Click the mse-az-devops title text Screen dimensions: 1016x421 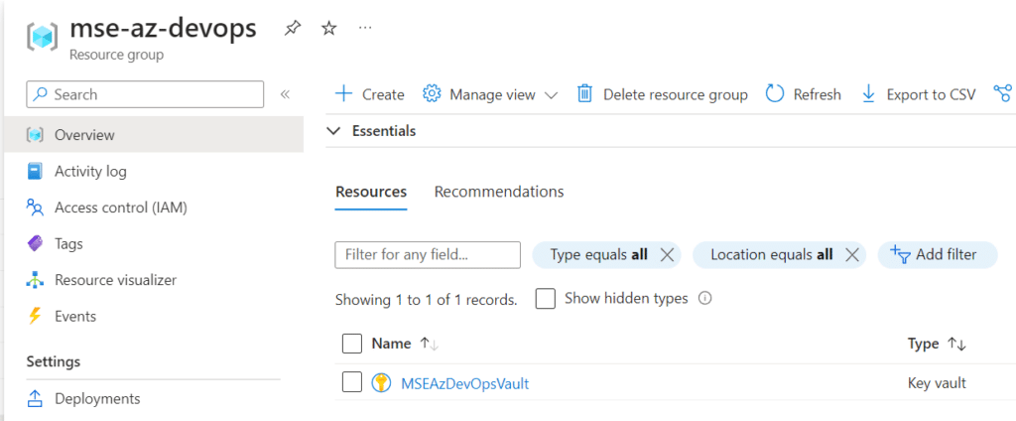pos(163,29)
